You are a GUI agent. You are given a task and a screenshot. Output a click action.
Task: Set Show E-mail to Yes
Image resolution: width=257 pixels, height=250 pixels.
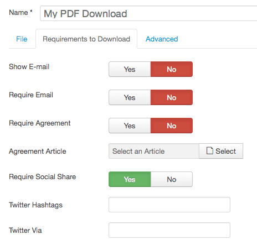(130, 69)
